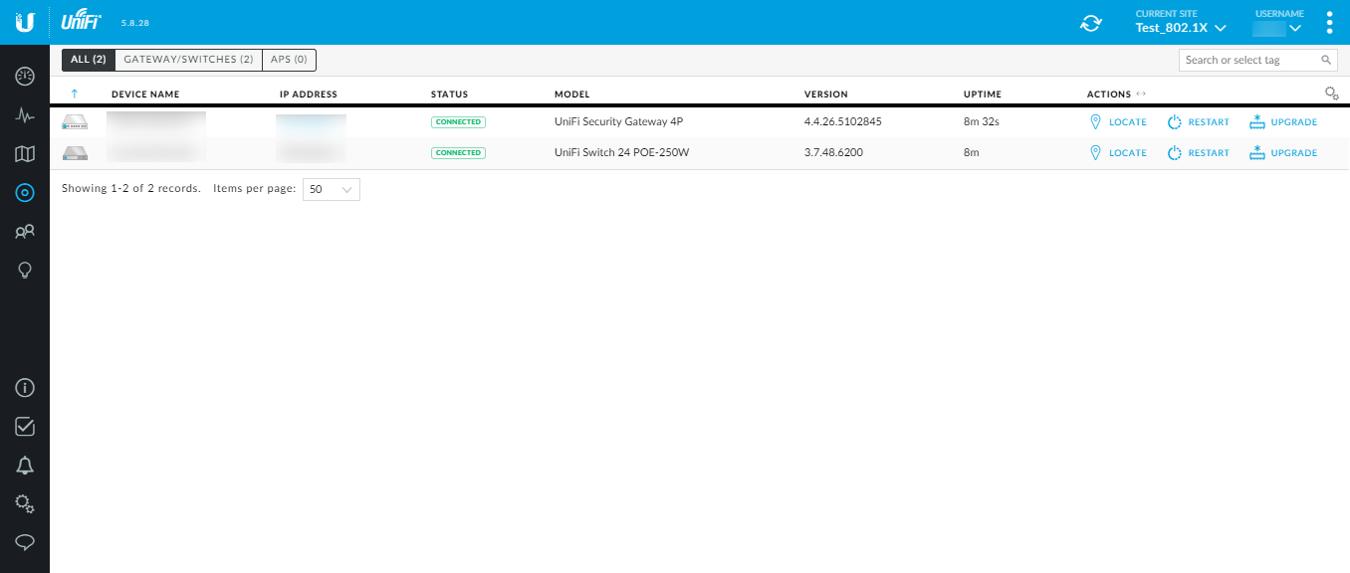The image size is (1350, 573).
Task: Open the Clients section in sidebar
Action: pos(25,232)
